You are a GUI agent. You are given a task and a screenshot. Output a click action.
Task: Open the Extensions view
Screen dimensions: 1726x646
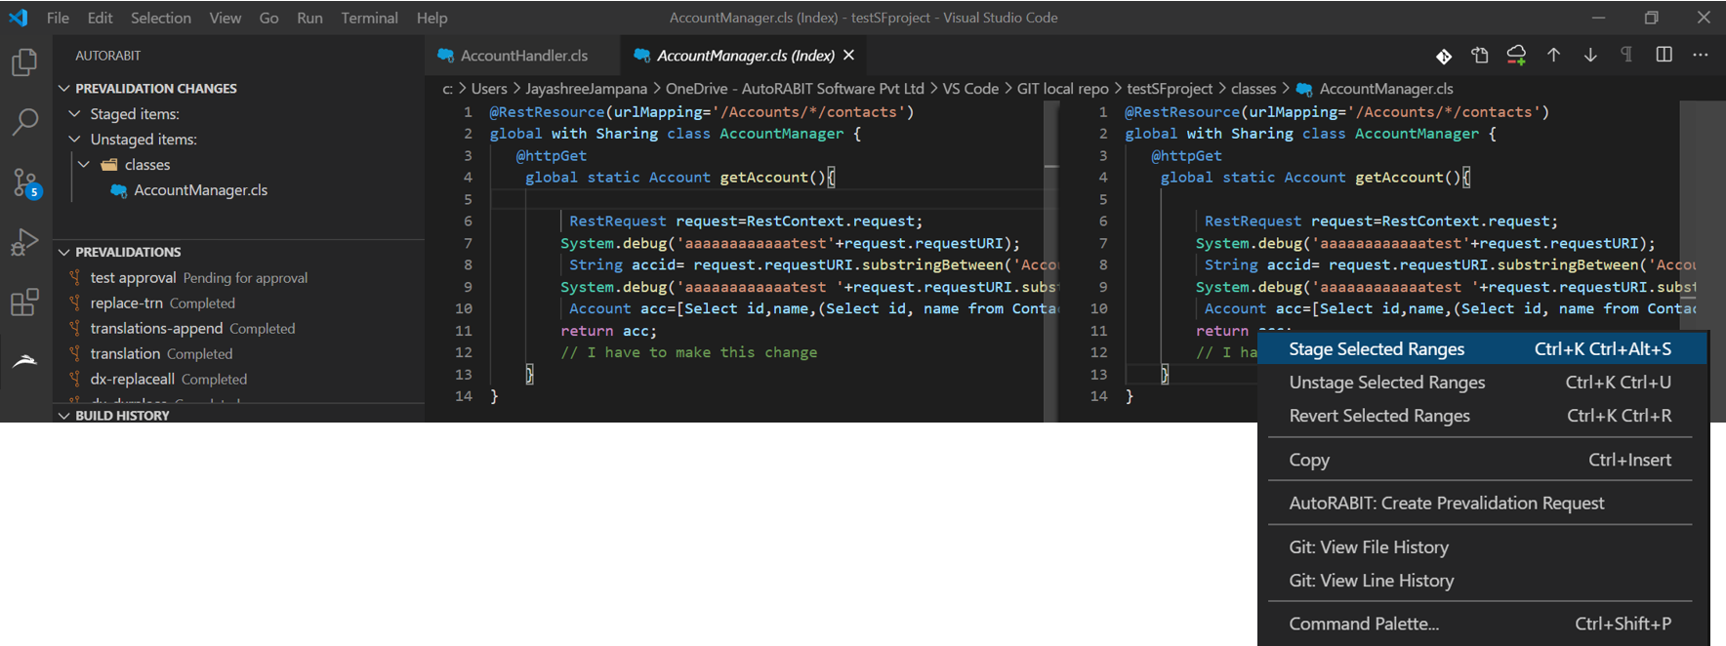pos(24,302)
